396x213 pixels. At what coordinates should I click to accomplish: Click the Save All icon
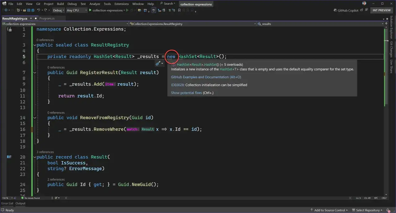(x=33, y=10)
